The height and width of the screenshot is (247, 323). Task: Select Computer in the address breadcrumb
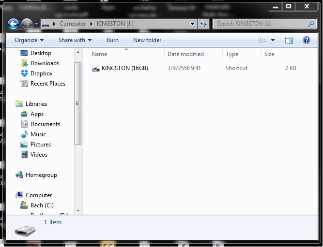coord(73,24)
